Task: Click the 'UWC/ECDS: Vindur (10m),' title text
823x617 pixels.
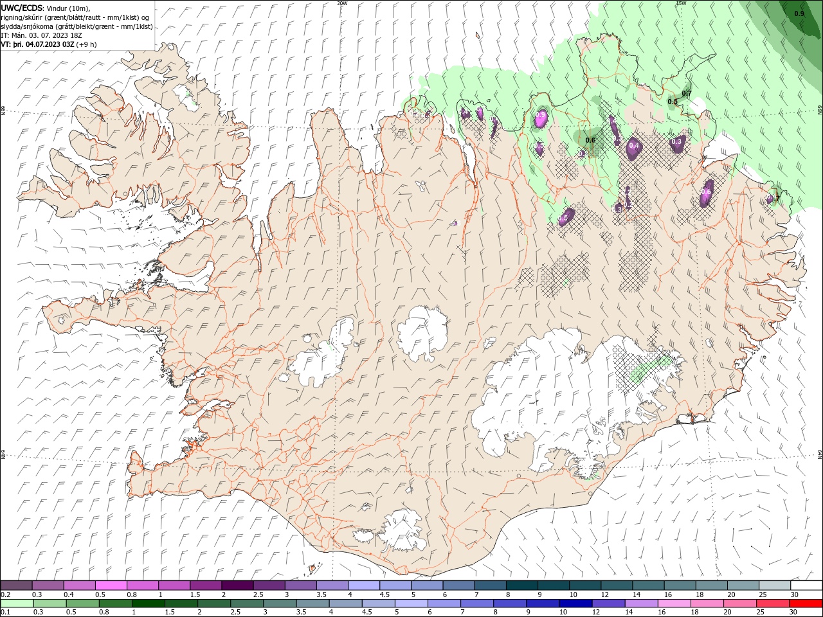Action: [x=46, y=8]
